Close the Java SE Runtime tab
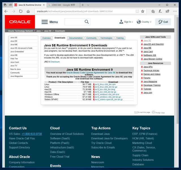Viewport: 181px width, 170px height. pyautogui.click(x=44, y=5)
